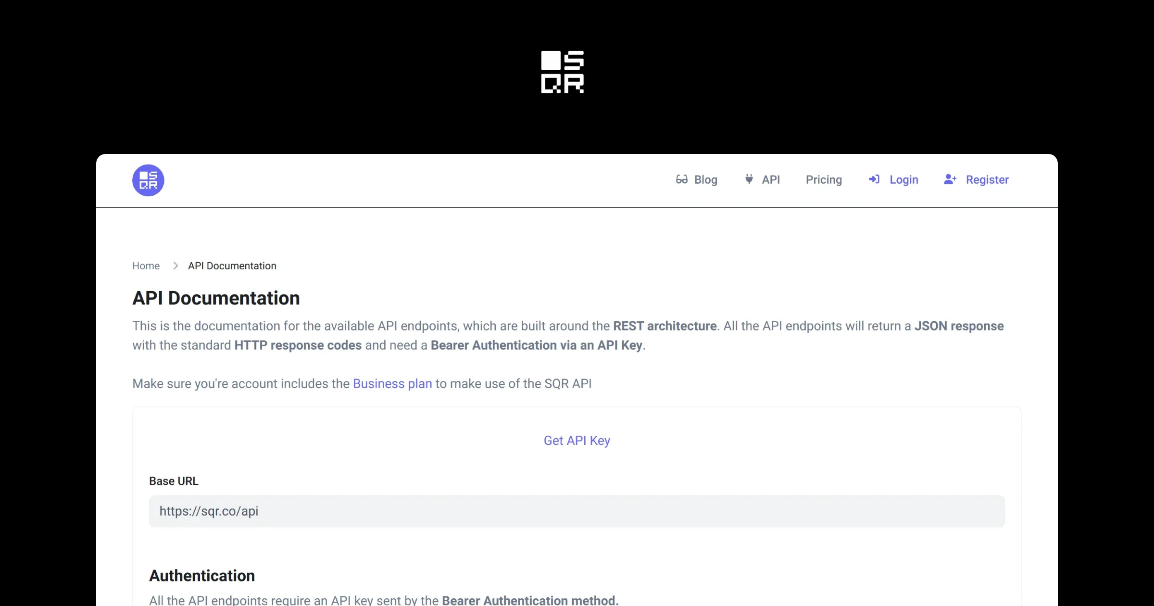The image size is (1154, 606).
Task: Click the plug icon next to API
Action: point(749,179)
